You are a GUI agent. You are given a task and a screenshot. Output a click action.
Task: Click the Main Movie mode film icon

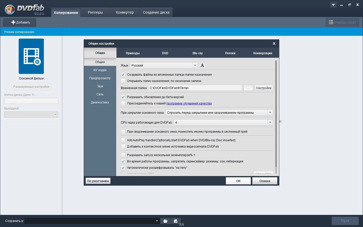(31, 56)
